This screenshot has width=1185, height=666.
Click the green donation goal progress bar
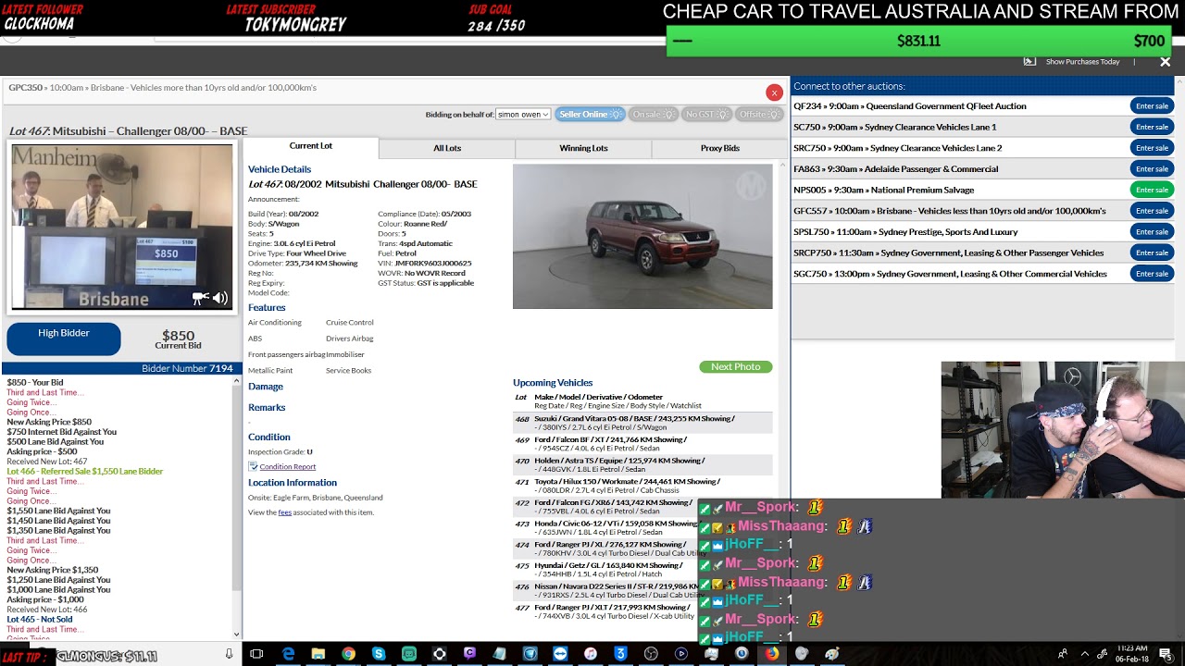(918, 41)
